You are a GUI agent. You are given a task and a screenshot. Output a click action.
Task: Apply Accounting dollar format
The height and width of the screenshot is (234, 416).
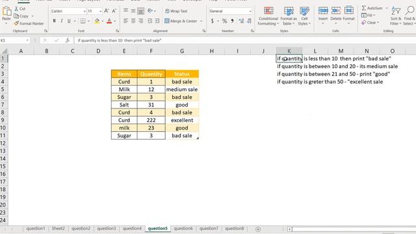tap(213, 21)
